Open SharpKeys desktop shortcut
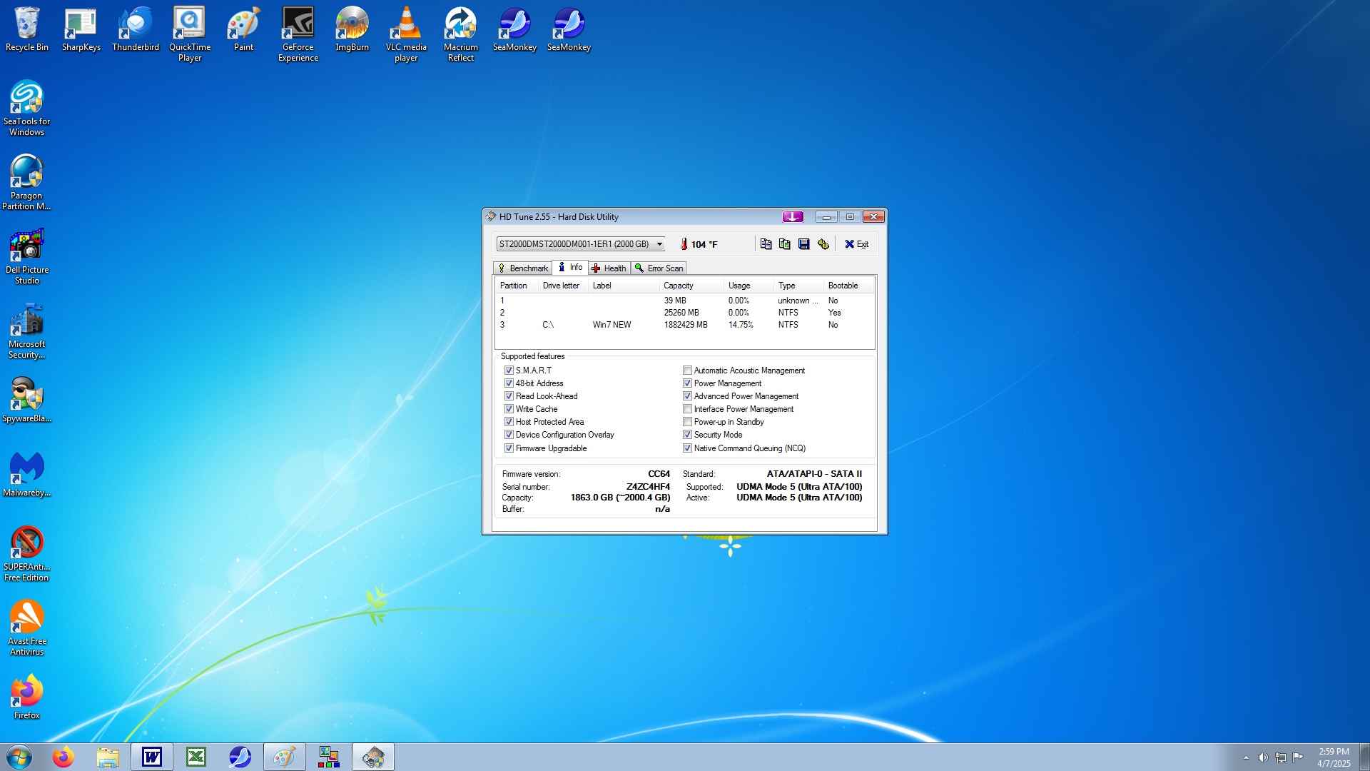The height and width of the screenshot is (771, 1370). tap(81, 29)
